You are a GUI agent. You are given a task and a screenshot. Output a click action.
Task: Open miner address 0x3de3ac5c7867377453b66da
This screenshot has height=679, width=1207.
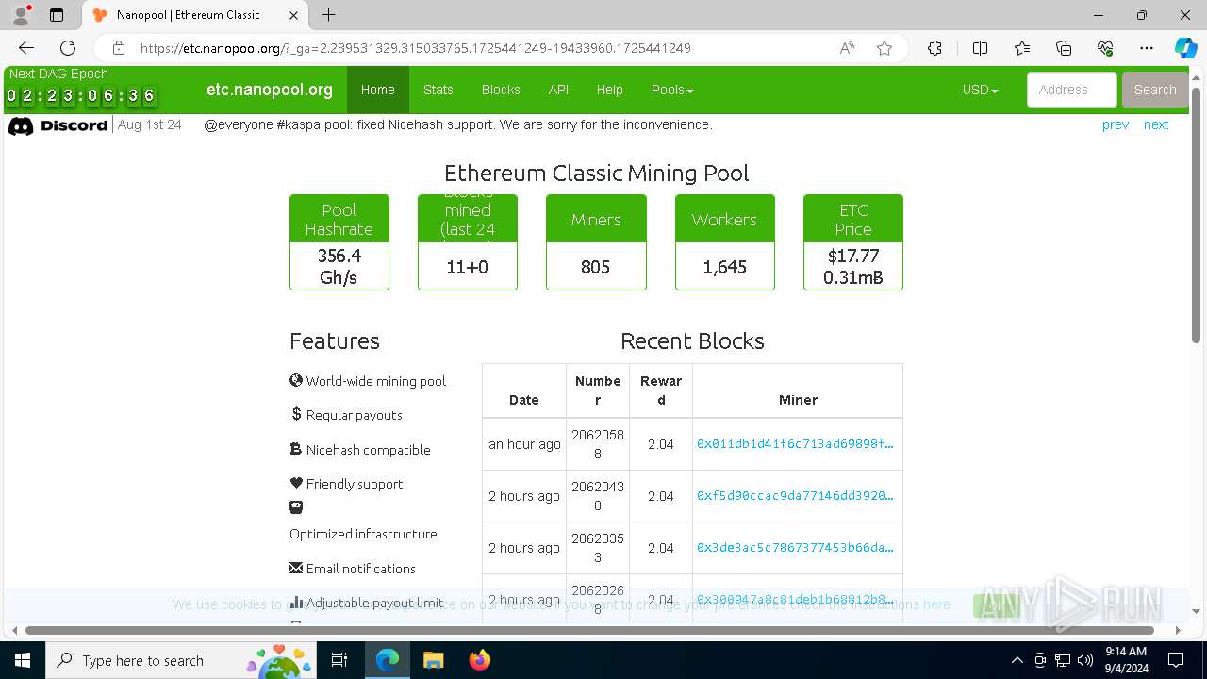tap(795, 547)
